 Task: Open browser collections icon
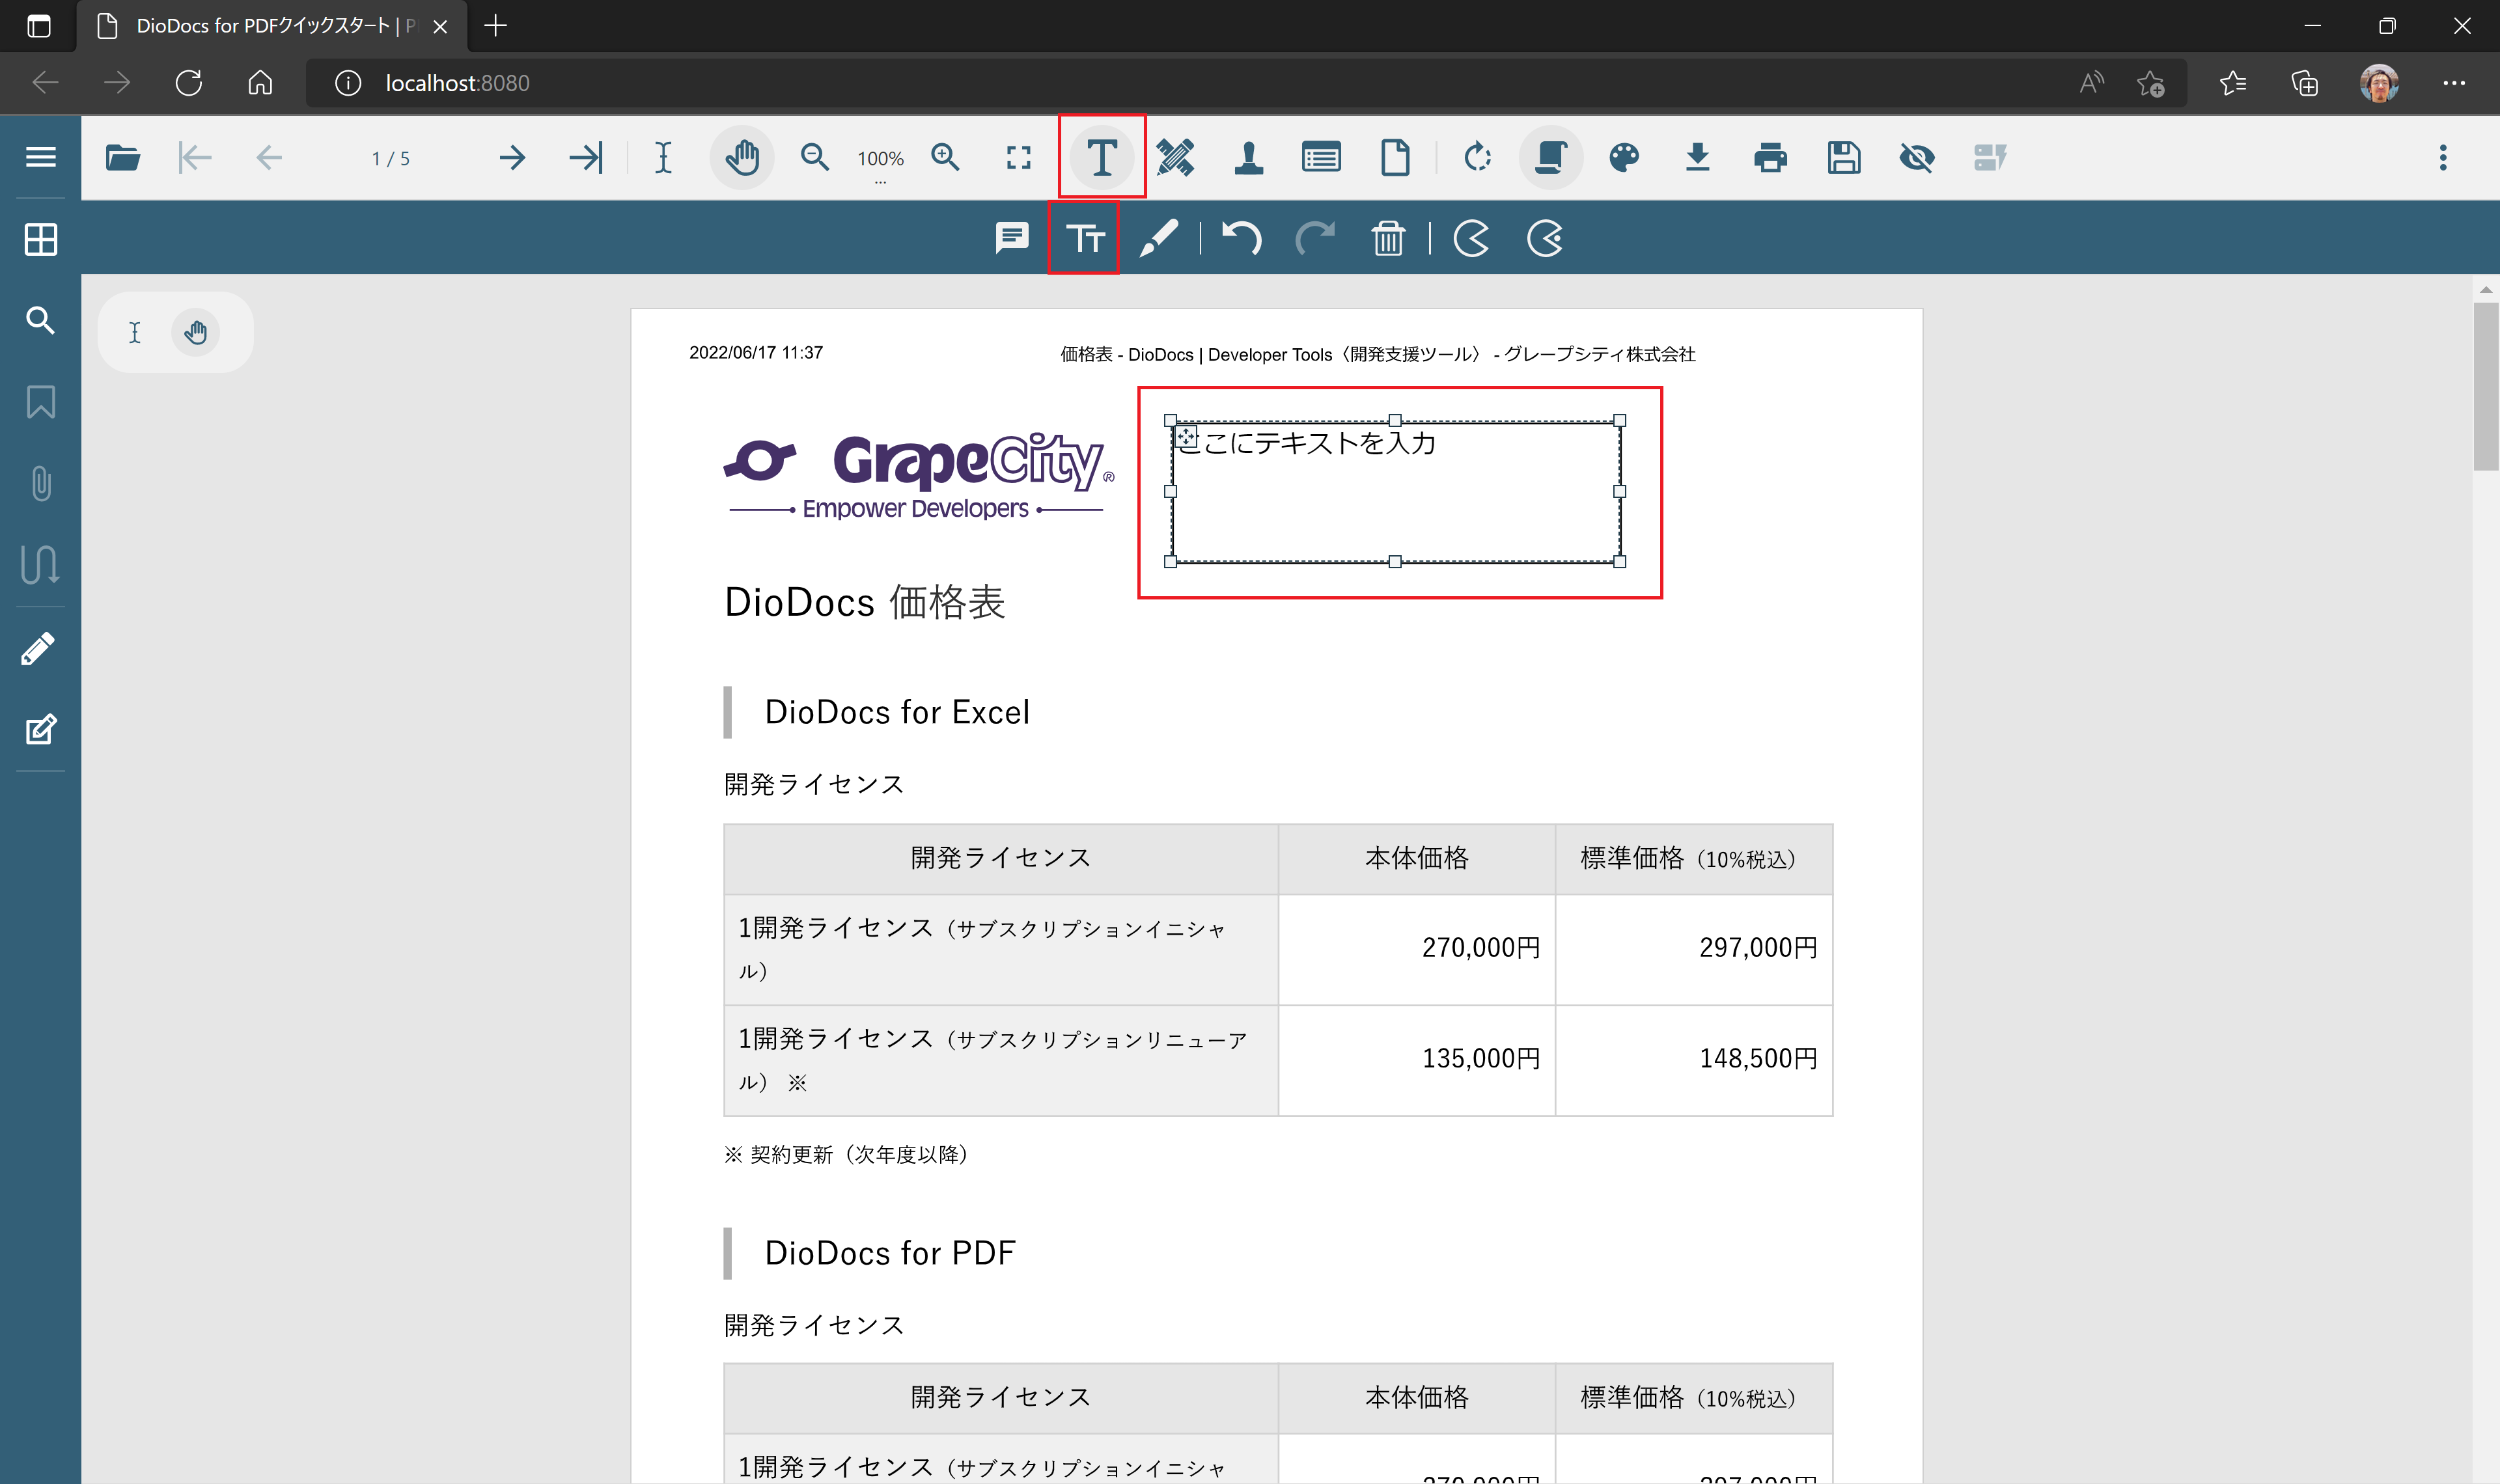click(x=2304, y=83)
